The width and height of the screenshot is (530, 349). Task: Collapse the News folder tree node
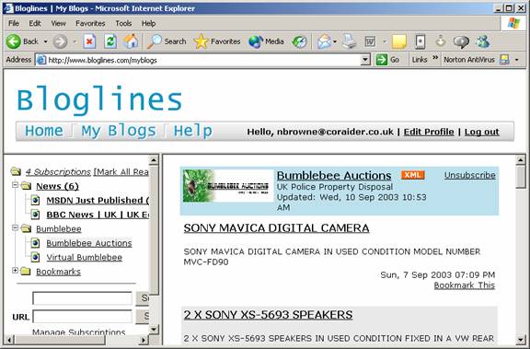[x=15, y=185]
